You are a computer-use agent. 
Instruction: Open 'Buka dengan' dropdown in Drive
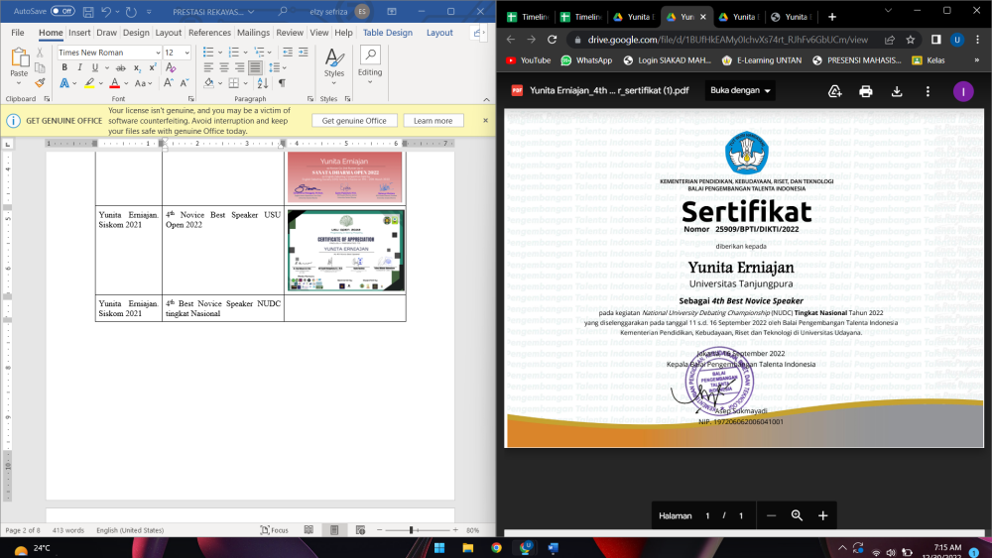[740, 91]
